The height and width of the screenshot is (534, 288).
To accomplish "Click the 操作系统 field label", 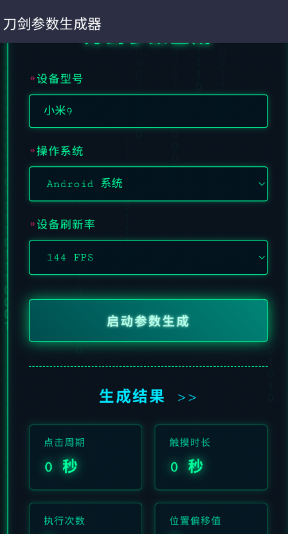I will 60,151.
